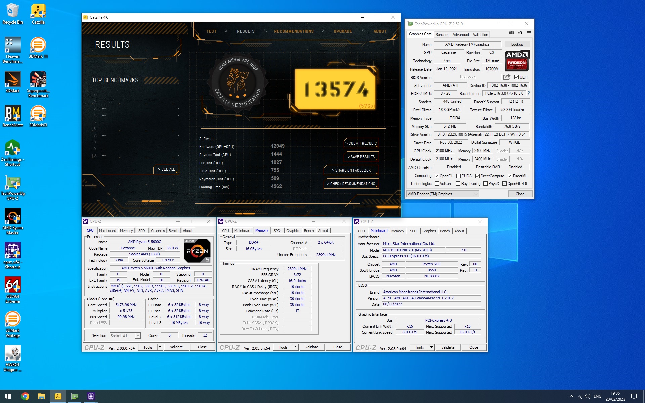This screenshot has width=645, height=403.
Task: Switch to Catzilla taskbar button
Action: tap(58, 396)
